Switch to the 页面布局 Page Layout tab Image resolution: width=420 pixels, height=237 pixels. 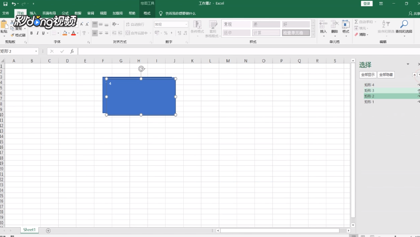coord(49,13)
